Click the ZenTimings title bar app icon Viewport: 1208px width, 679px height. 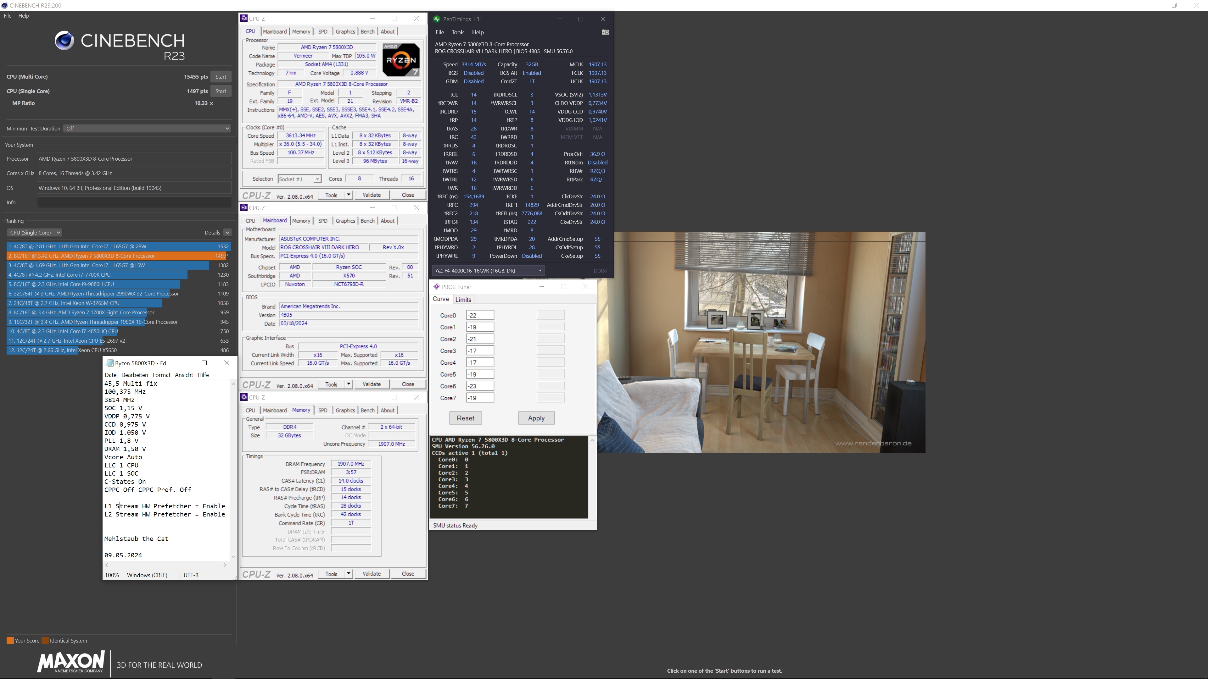[x=437, y=19]
